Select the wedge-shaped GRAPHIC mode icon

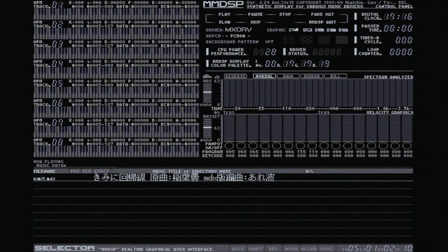tap(294, 30)
